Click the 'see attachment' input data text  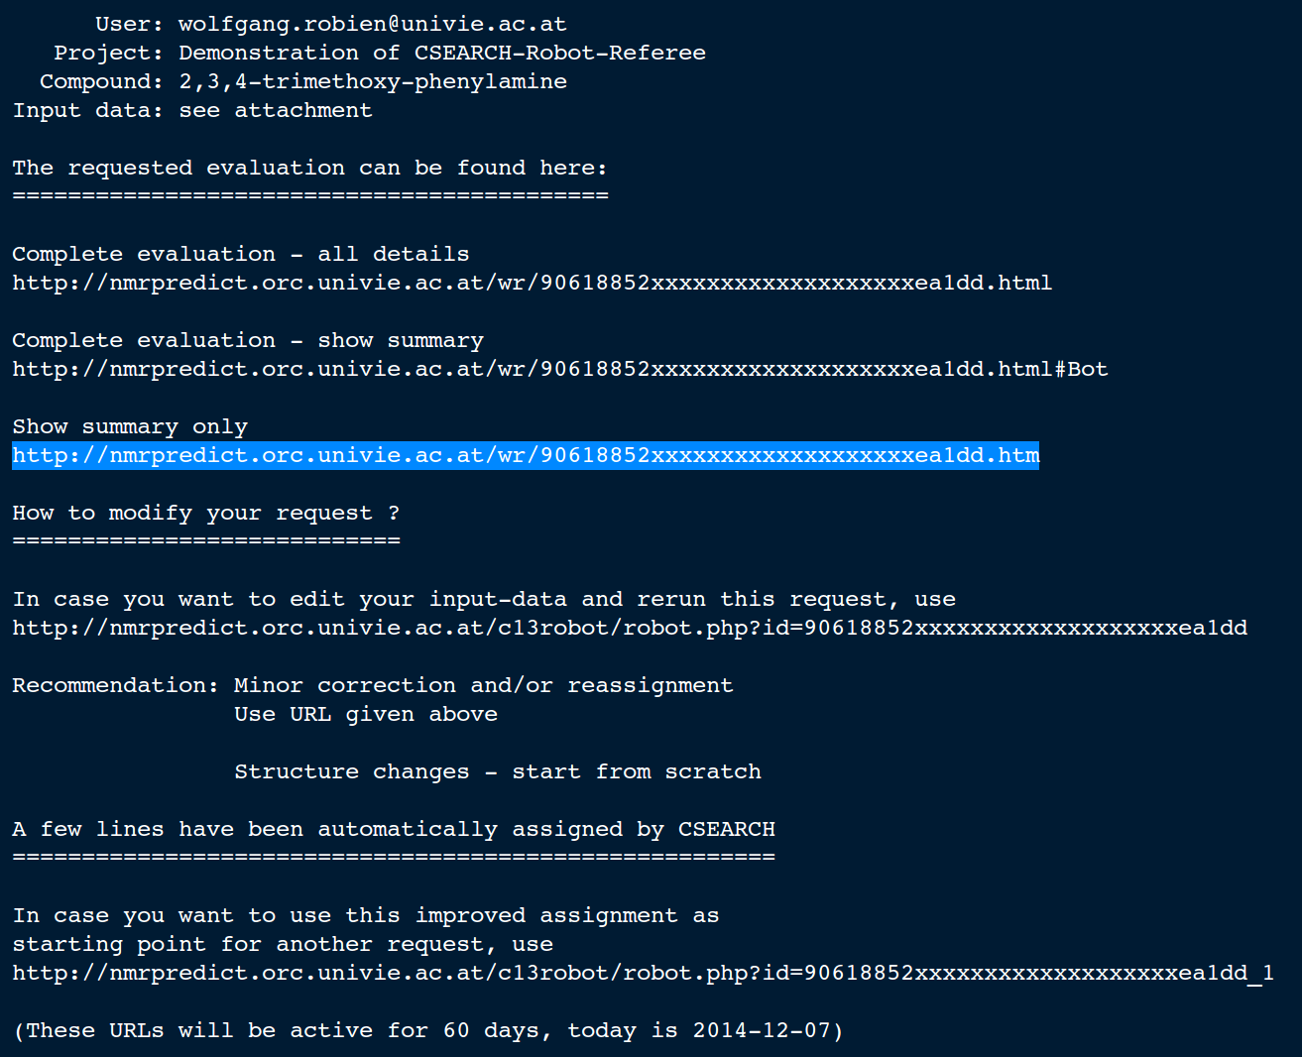pyautogui.click(x=276, y=110)
